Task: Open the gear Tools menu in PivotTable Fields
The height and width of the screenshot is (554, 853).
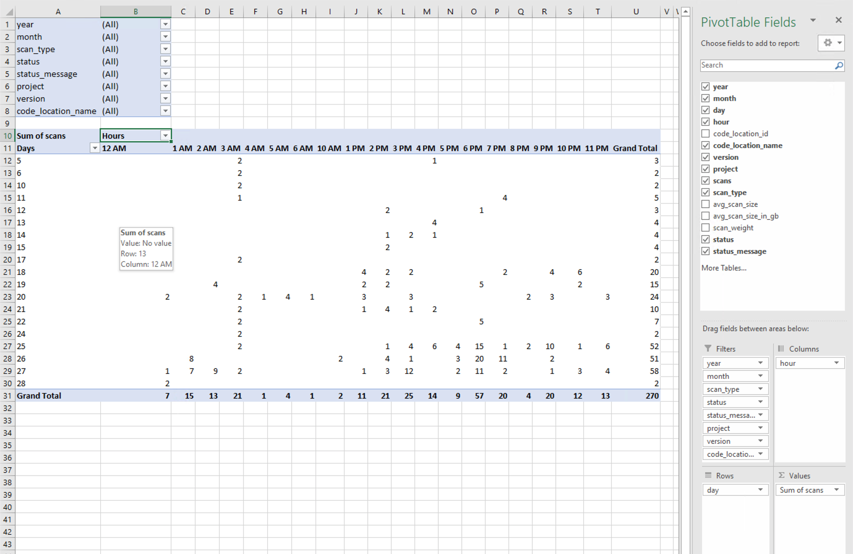Action: pos(831,43)
